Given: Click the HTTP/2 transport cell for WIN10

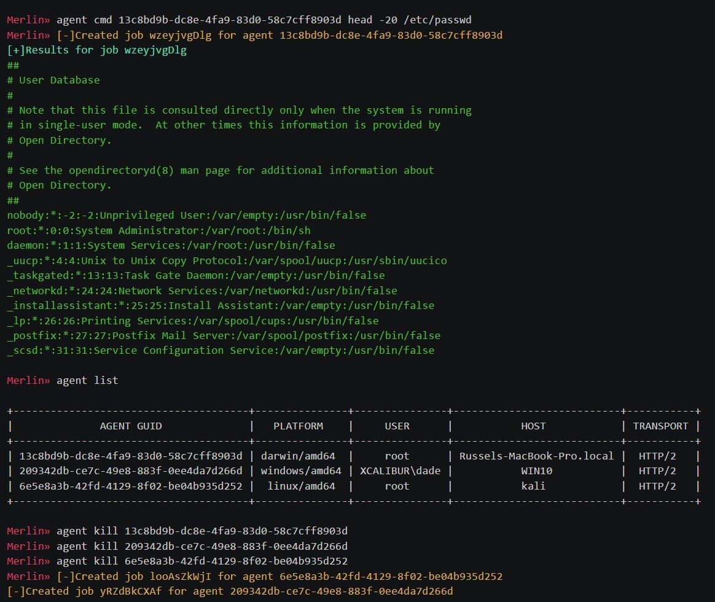Looking at the screenshot, I should pos(657,471).
